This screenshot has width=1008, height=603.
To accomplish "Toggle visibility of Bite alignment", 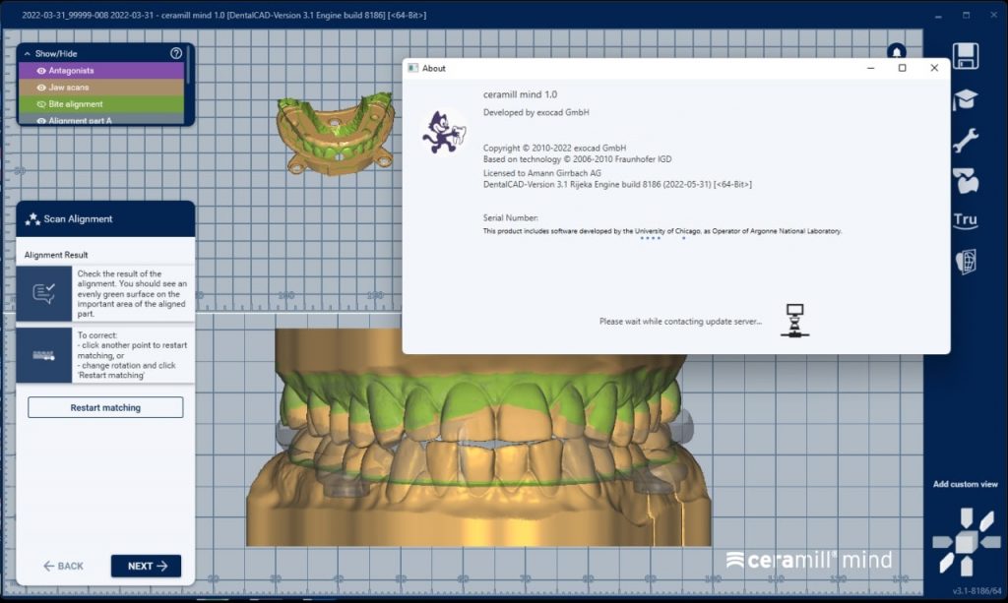I will click(x=42, y=104).
